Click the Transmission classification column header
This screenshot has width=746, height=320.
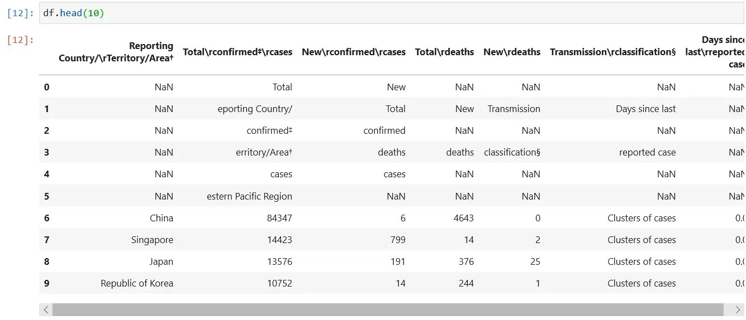click(613, 52)
